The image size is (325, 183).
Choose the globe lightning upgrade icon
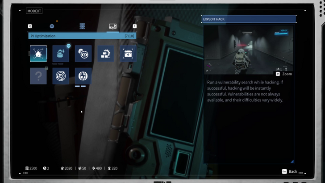[83, 76]
